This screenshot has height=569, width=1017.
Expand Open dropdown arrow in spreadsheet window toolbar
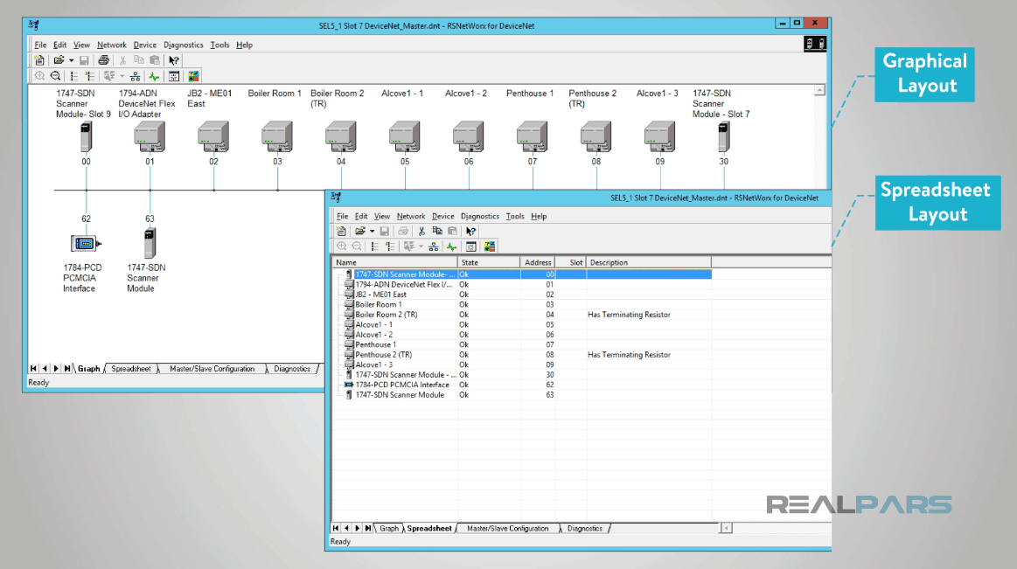[372, 232]
